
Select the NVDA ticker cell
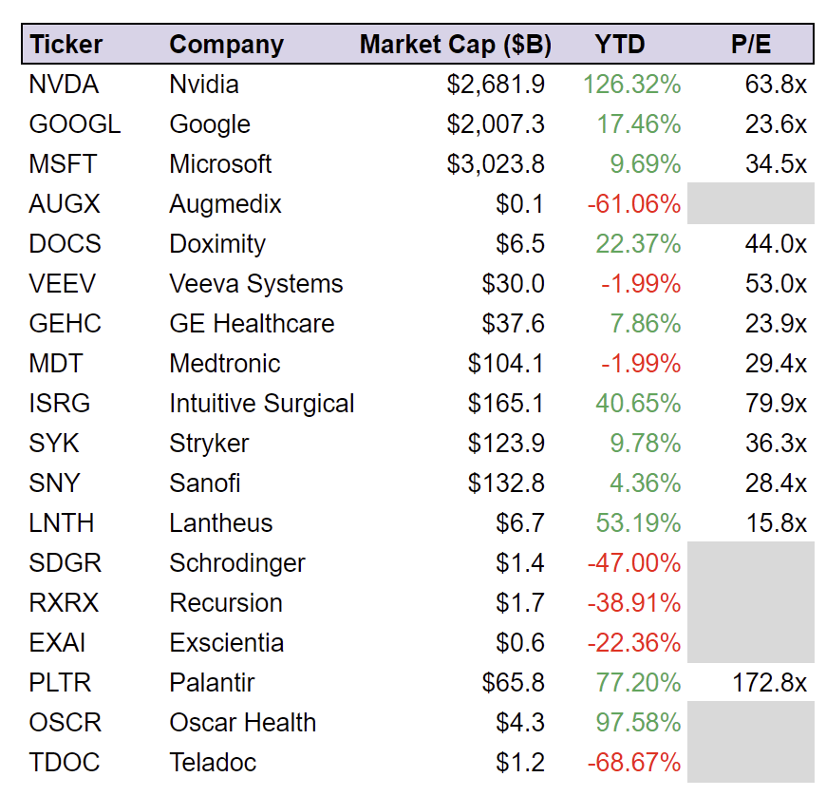tap(64, 85)
